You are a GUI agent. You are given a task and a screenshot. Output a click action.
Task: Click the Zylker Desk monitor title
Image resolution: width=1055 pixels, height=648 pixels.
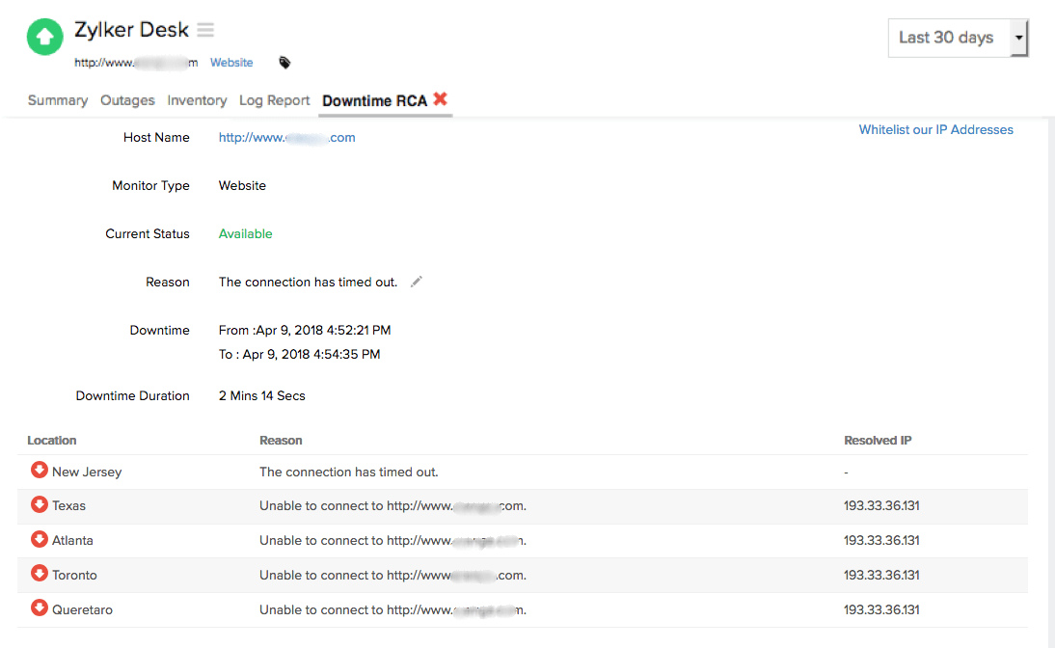click(x=131, y=30)
